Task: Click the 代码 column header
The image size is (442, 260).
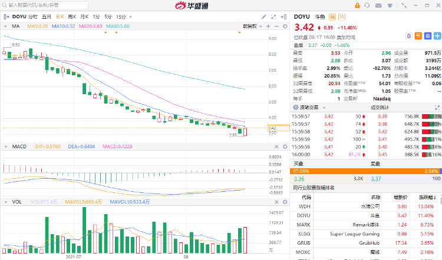Action: pos(306,197)
